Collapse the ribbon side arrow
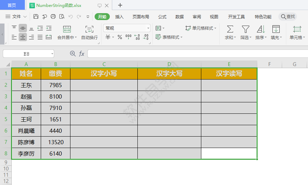 [2, 34]
